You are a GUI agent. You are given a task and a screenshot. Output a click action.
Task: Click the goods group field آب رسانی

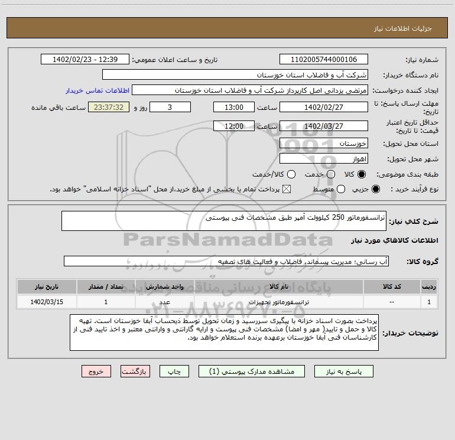226,261
